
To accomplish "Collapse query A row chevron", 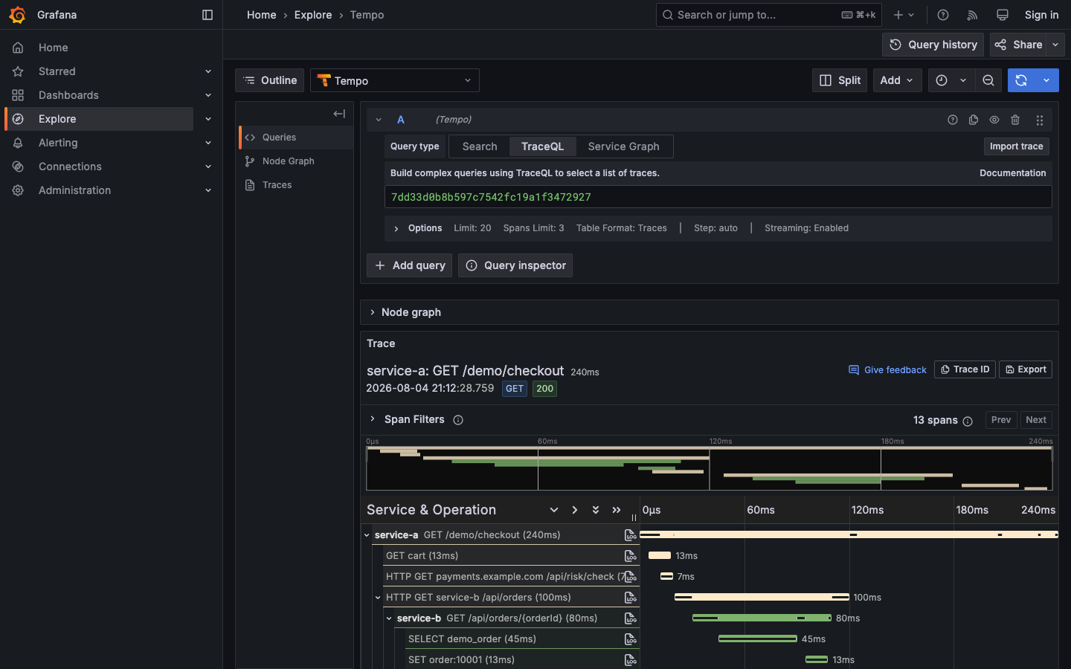I will [x=379, y=120].
